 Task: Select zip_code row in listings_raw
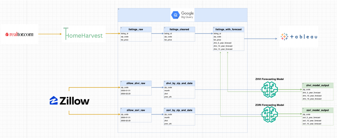[136, 37]
